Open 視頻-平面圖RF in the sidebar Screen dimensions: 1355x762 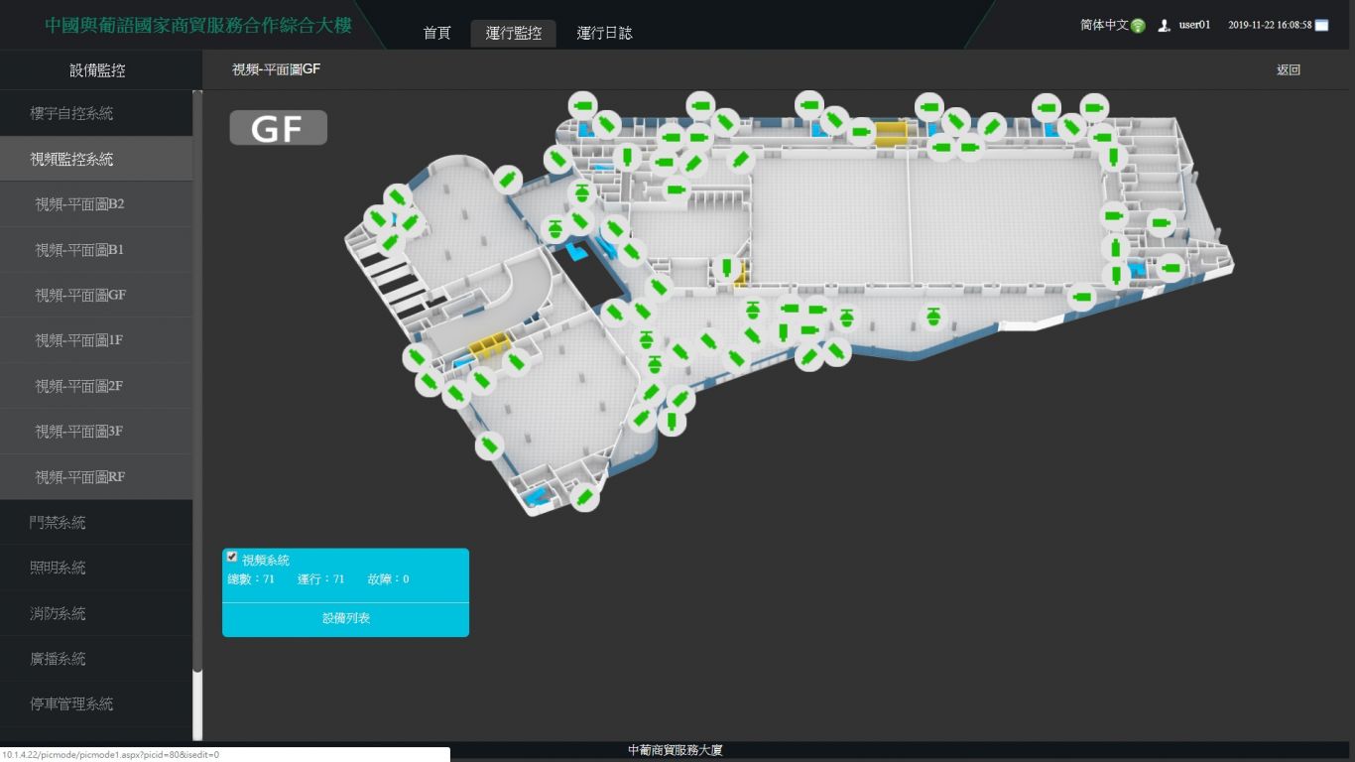96,477
